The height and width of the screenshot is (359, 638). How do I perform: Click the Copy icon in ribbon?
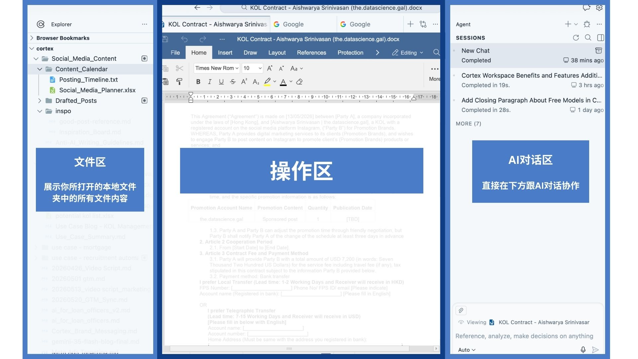(x=165, y=68)
